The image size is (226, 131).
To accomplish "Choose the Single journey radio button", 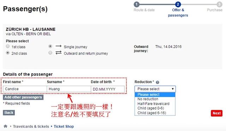I will point(50,46).
